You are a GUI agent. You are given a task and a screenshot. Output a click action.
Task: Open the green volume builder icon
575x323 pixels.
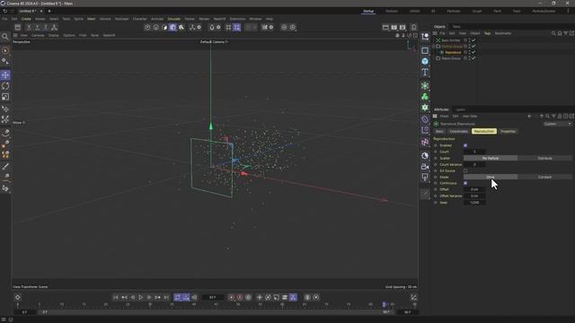425,97
